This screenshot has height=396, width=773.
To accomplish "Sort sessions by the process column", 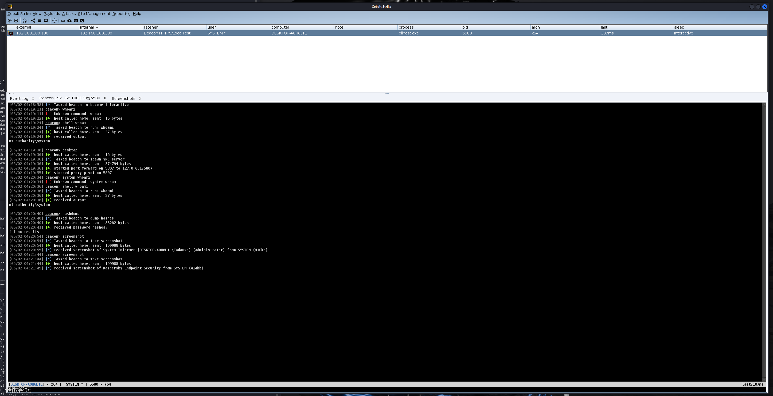I will pos(429,27).
